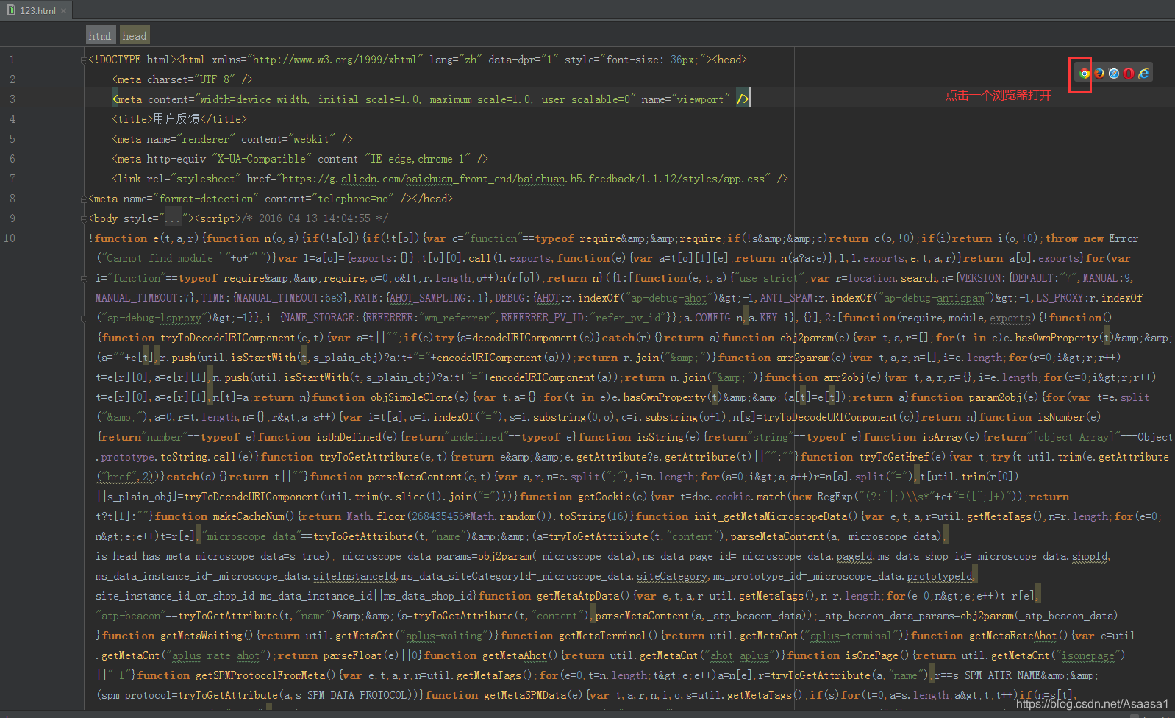Image resolution: width=1175 pixels, height=718 pixels.
Task: Select the head breadcrumb
Action: click(135, 35)
